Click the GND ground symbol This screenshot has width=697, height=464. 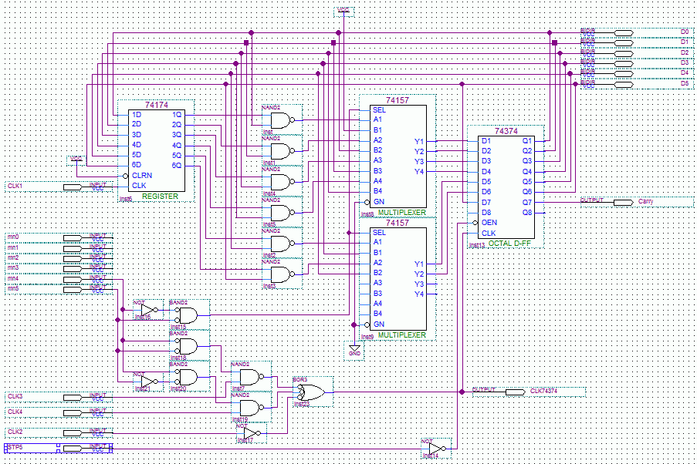click(354, 351)
